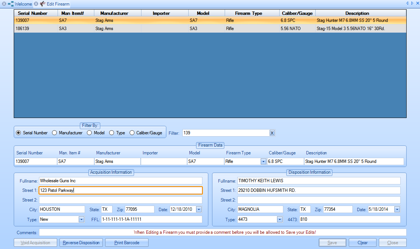420x249 pixels.
Task: Click the disposition Street 2 field
Action: click(319, 200)
